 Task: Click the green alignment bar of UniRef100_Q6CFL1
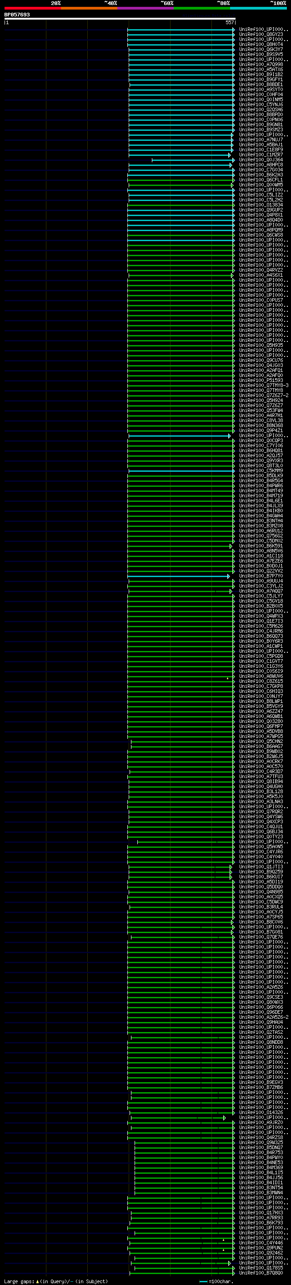click(x=181, y=180)
